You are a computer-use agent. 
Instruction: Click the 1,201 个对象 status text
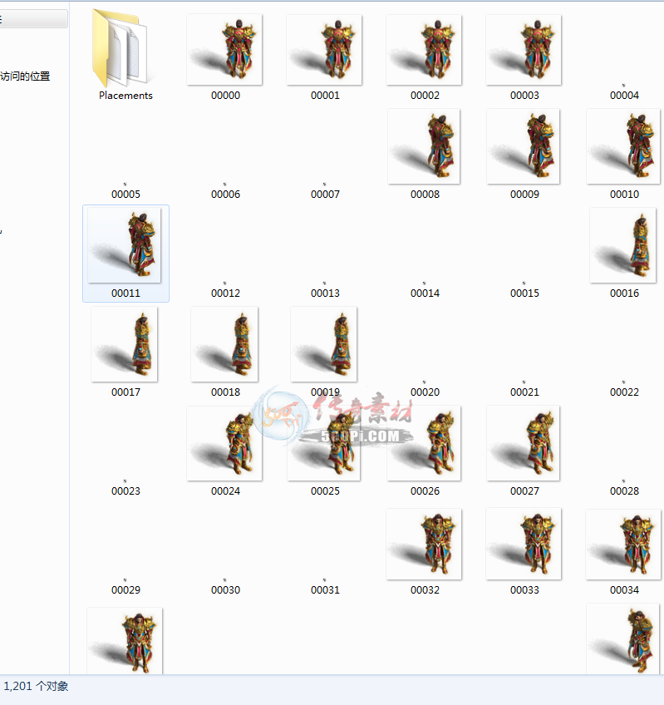coord(36,686)
